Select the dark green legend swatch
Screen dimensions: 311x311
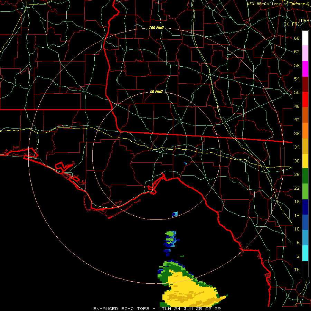coord(305,176)
